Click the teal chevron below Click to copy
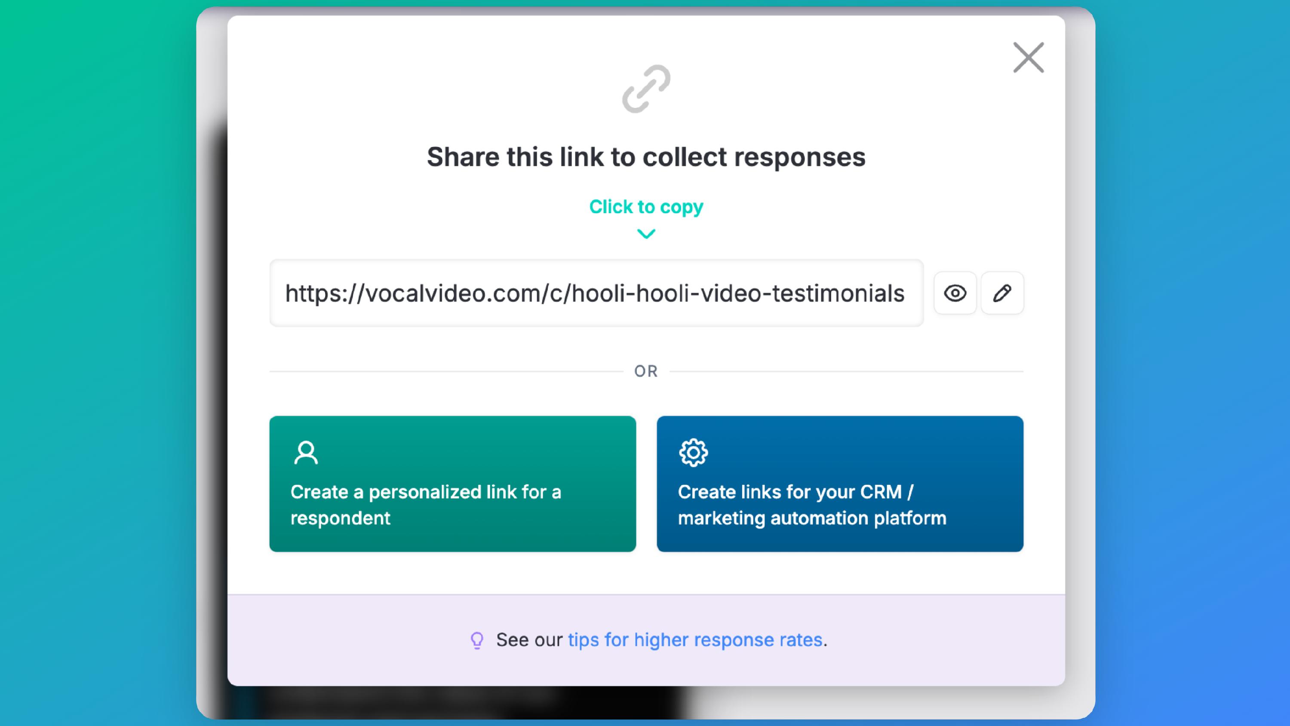Screen dimensions: 1290x726 pyautogui.click(x=646, y=234)
